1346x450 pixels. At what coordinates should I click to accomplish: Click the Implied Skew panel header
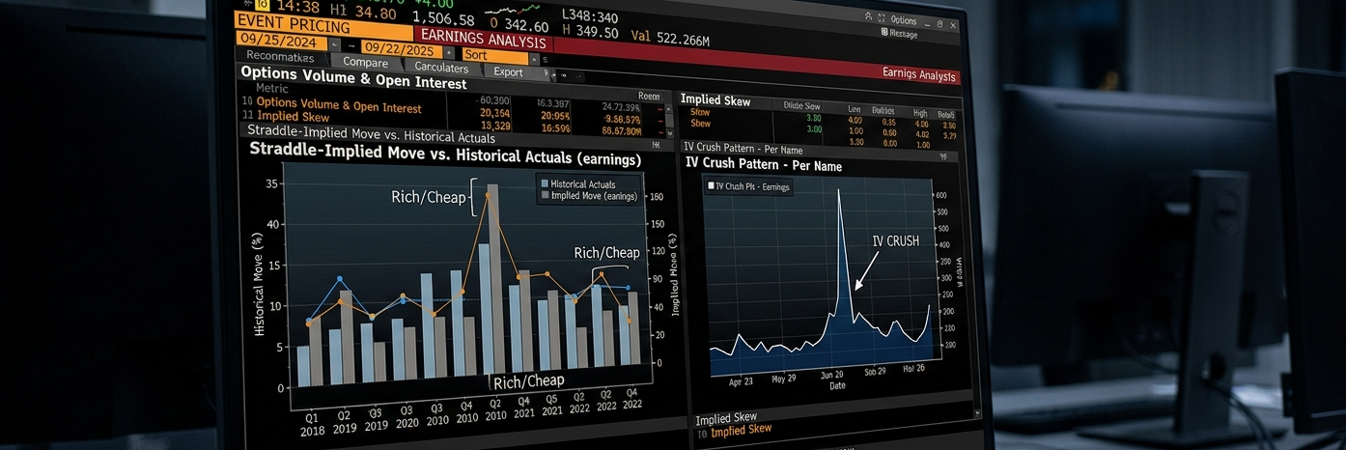click(x=715, y=100)
